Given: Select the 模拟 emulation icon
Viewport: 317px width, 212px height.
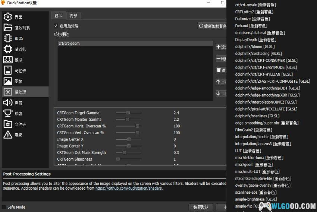Looking at the screenshot, I should point(8,60).
